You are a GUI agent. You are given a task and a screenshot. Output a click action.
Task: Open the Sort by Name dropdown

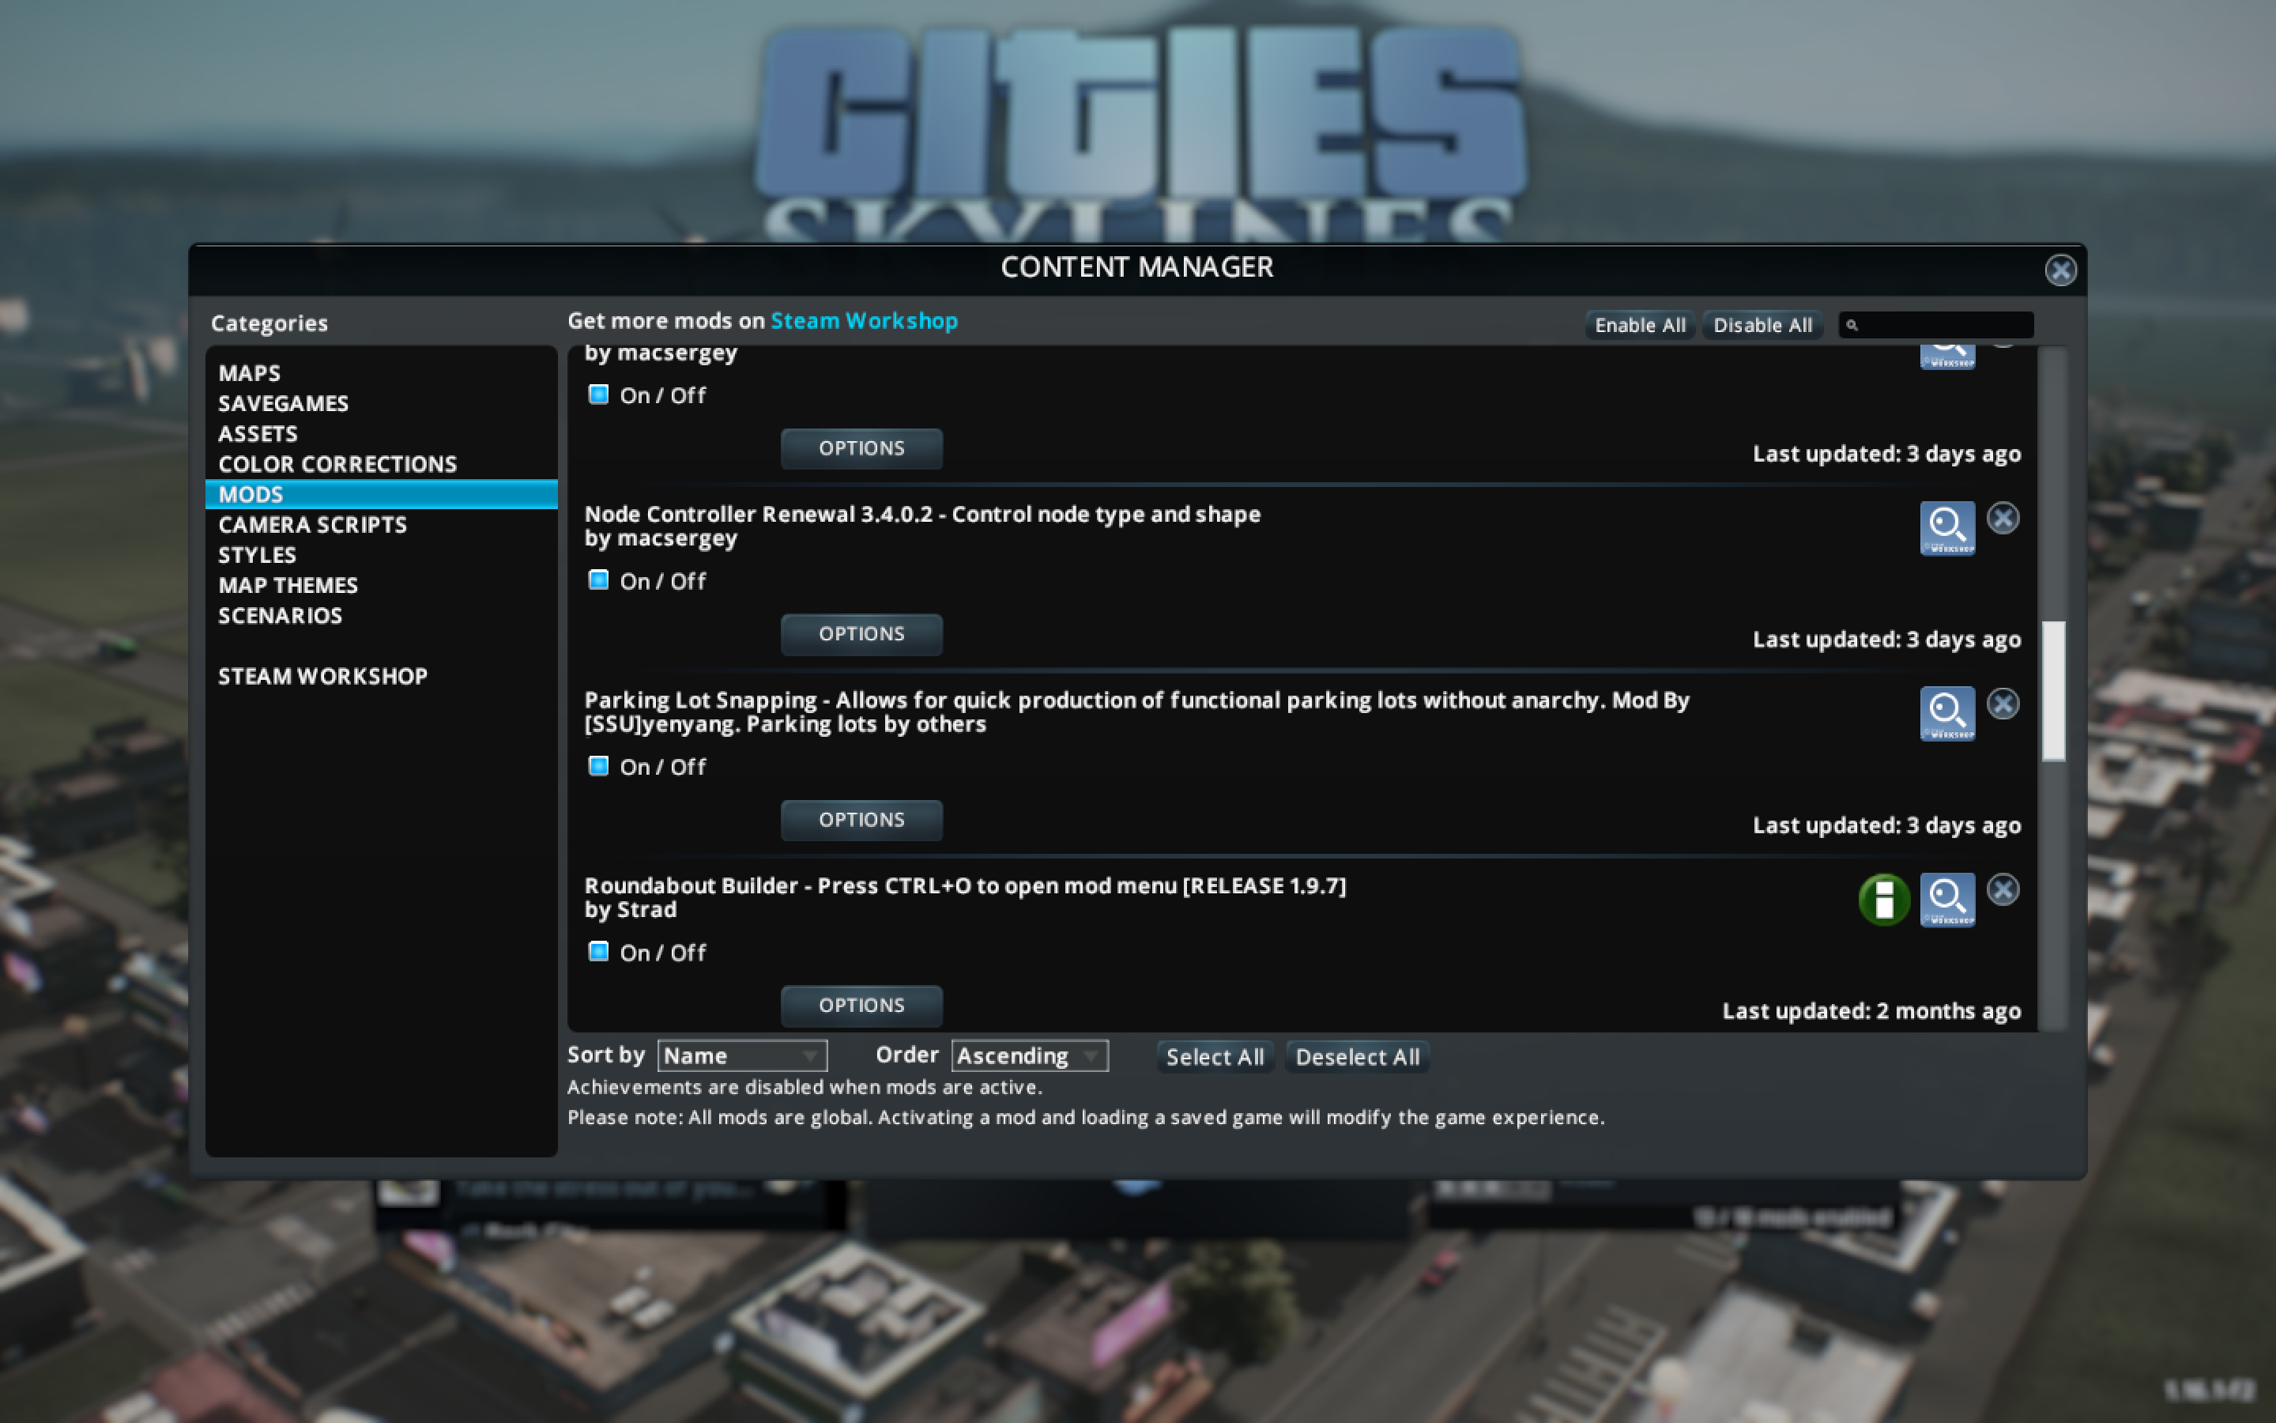coord(742,1056)
